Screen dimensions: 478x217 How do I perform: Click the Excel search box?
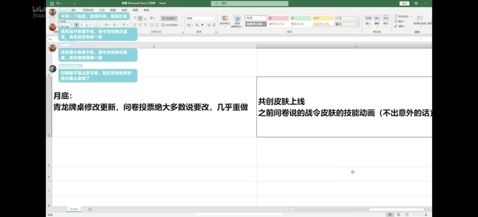[x=249, y=4]
